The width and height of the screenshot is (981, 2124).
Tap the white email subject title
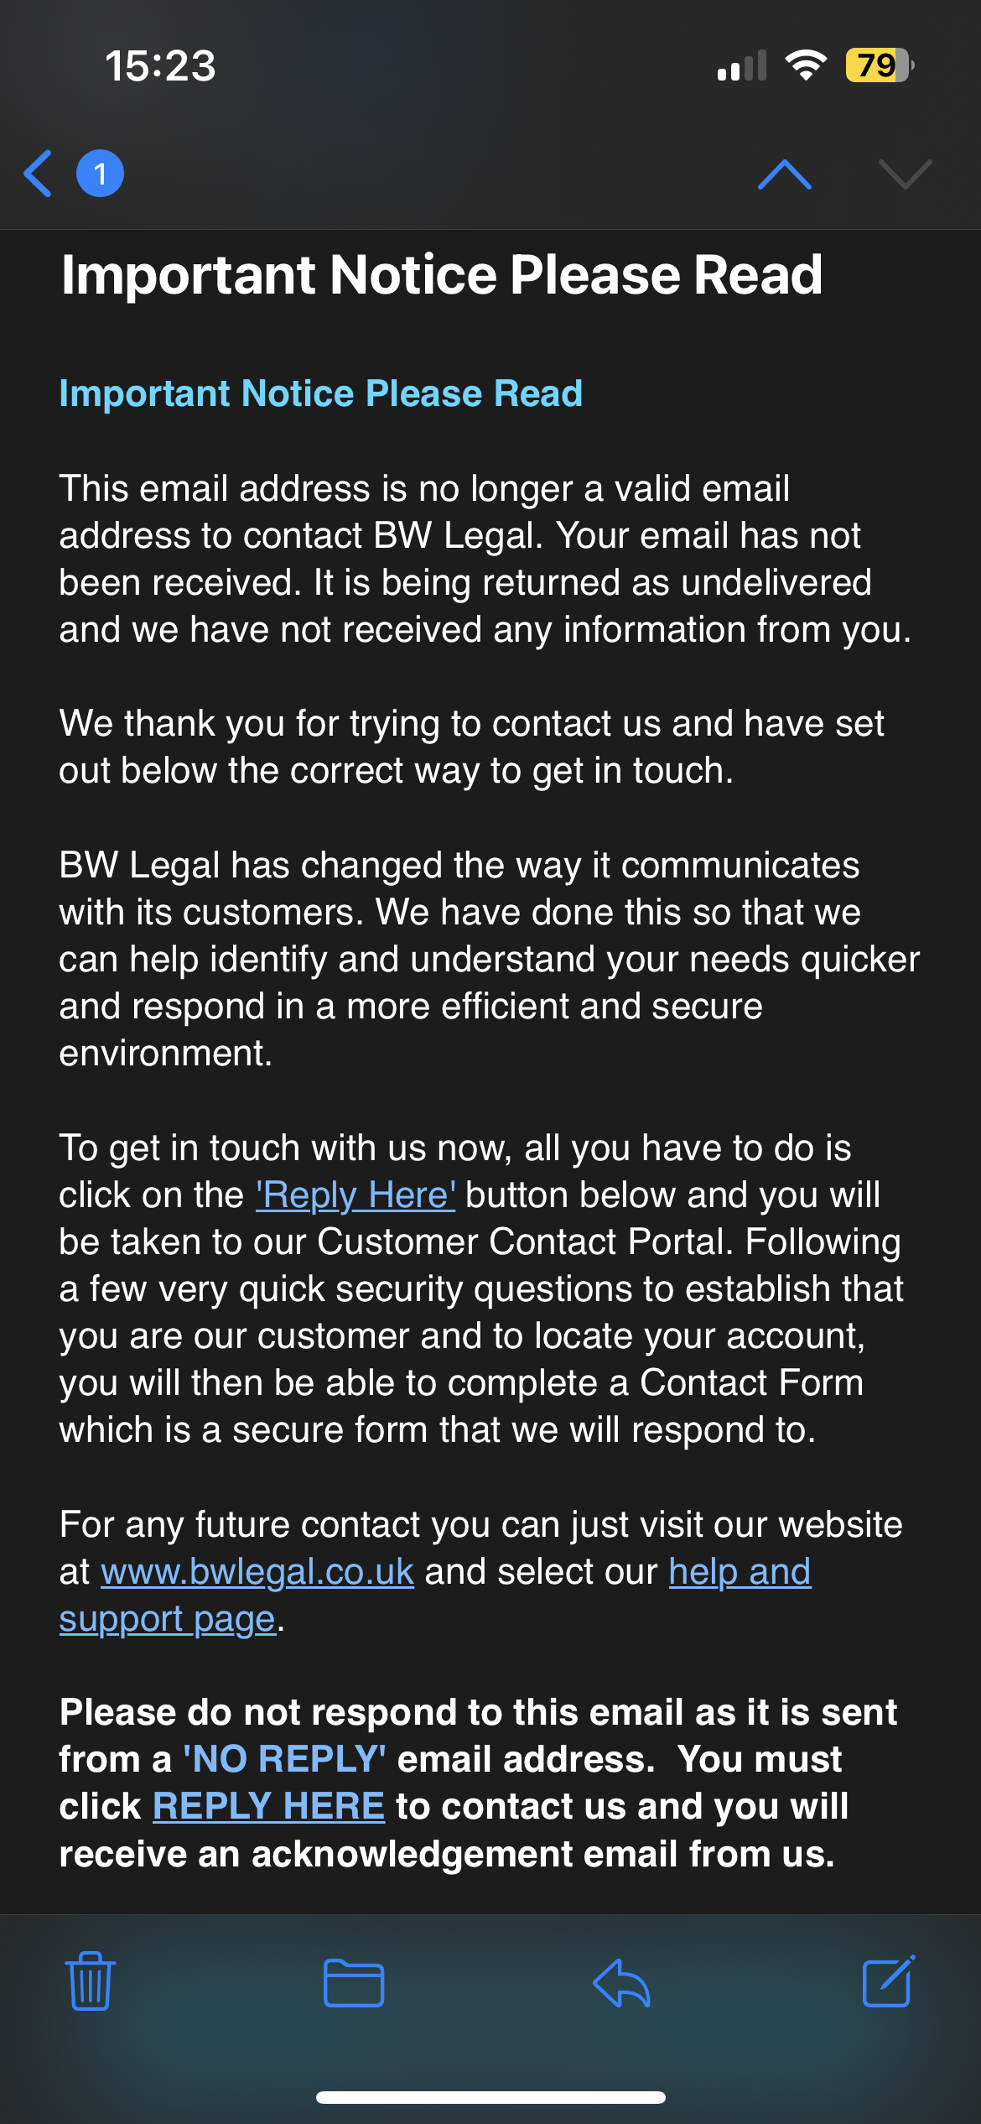(x=441, y=275)
